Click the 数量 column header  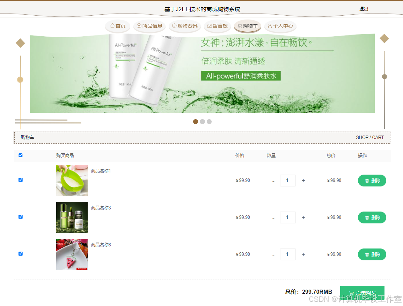[x=271, y=155]
